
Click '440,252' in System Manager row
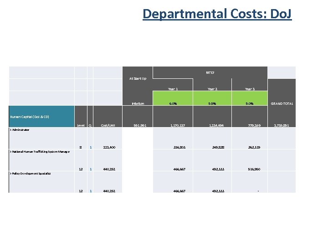[109, 169]
